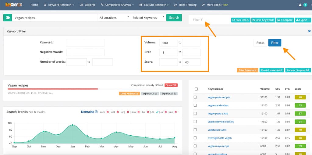Click the red X next to .net
This screenshot has height=155, width=312.
pos(118,112)
